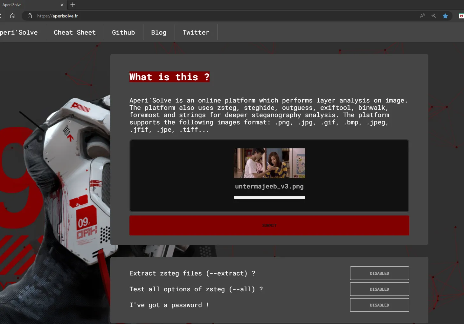The width and height of the screenshot is (464, 324).
Task: Toggle the blue favorites star icon
Action: click(445, 16)
